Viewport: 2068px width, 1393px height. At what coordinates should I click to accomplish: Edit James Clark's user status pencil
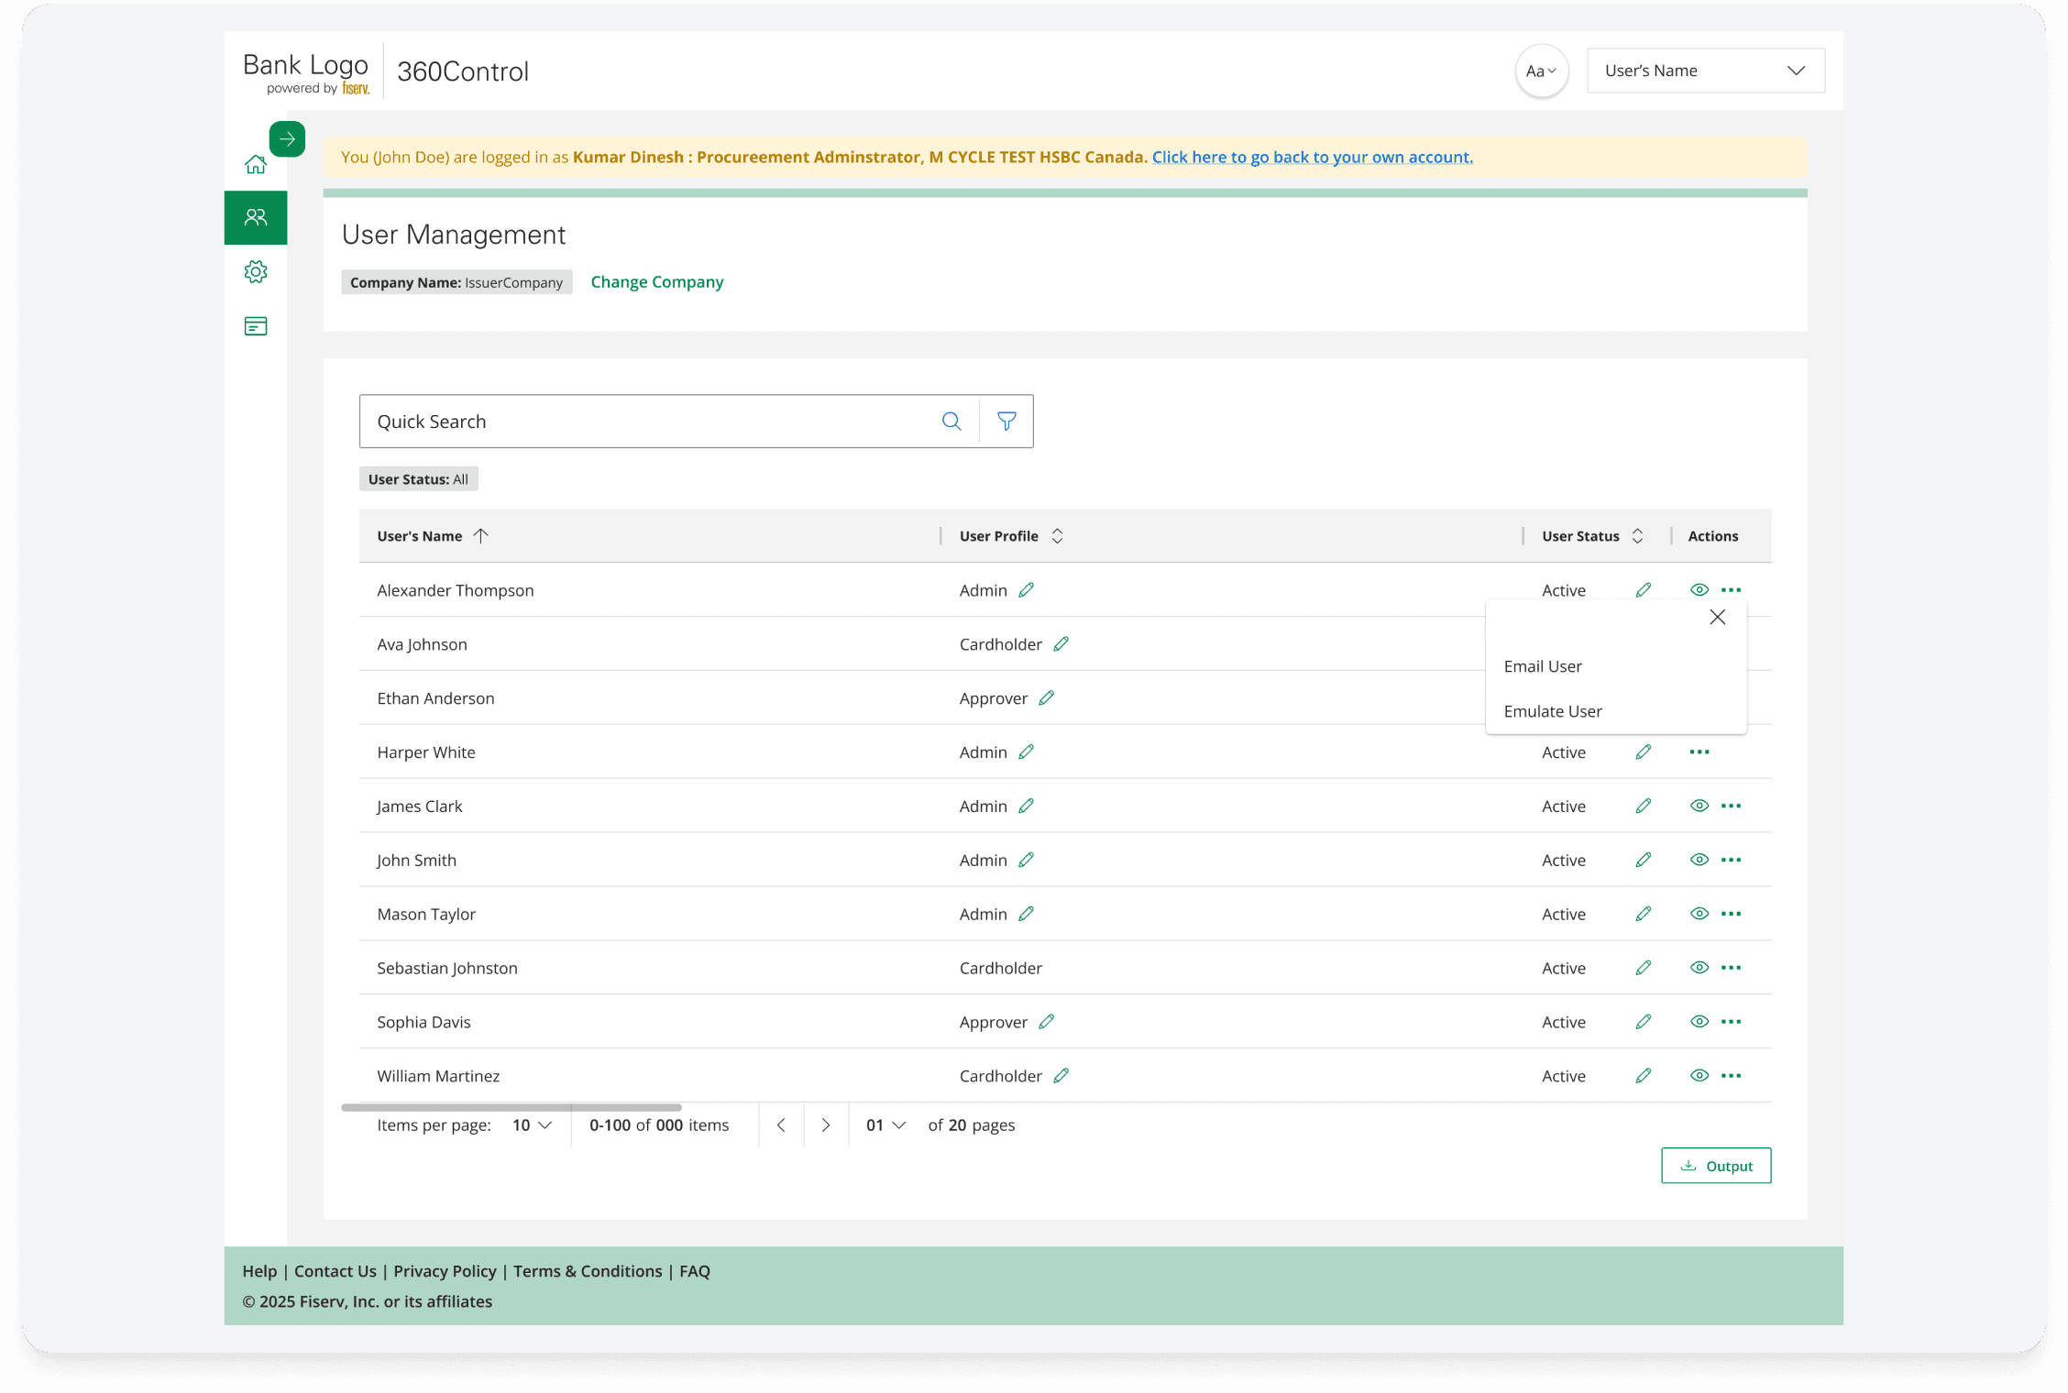point(1644,806)
